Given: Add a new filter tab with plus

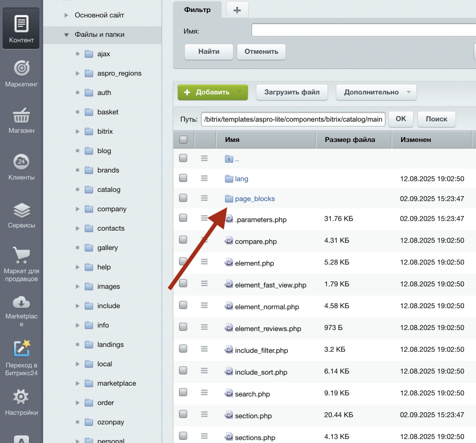Looking at the screenshot, I should (x=237, y=10).
